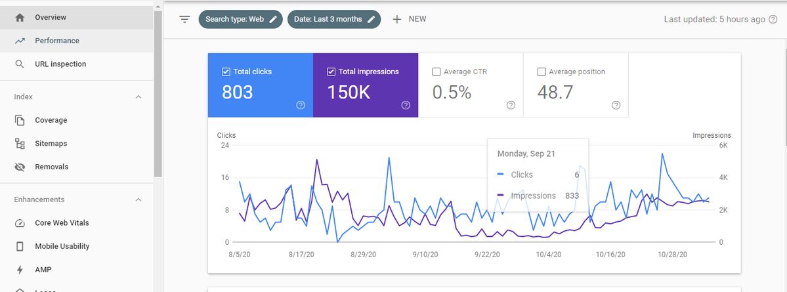
Task: Select the Performance trend icon
Action: tap(20, 41)
